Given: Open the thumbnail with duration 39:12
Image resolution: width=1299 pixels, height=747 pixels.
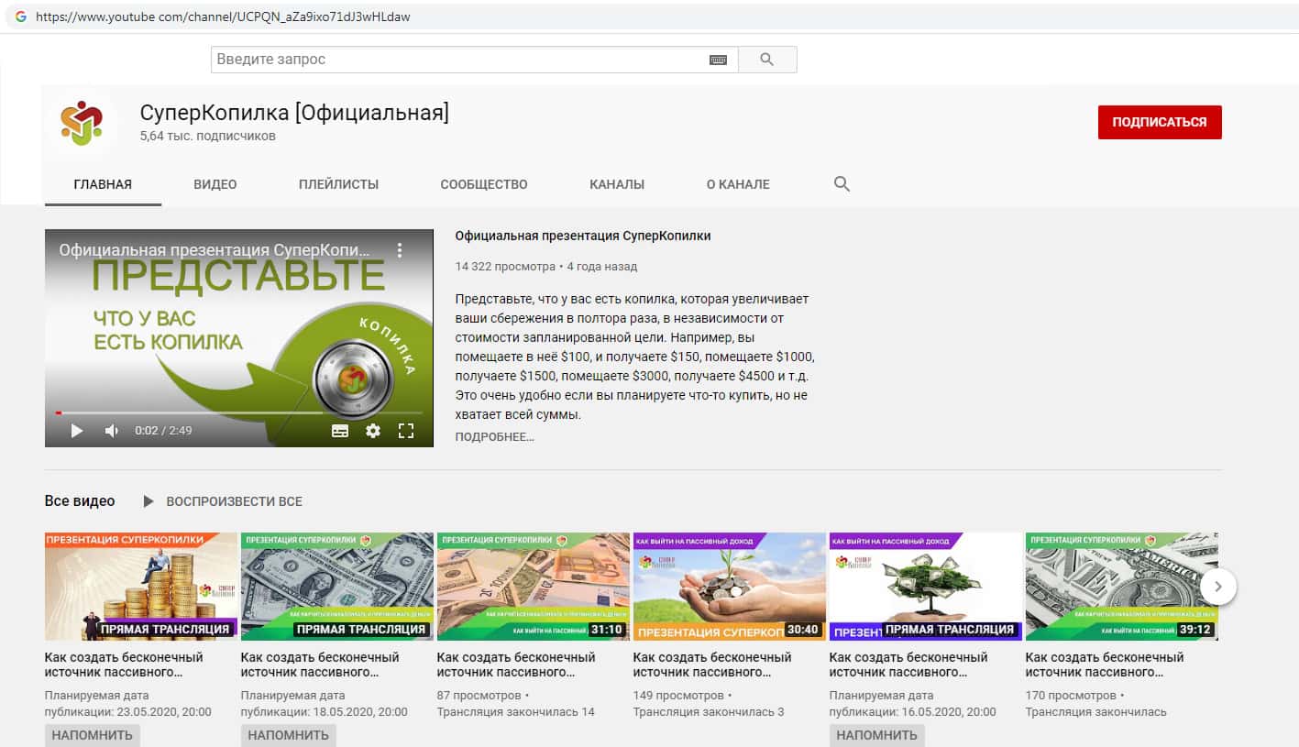Looking at the screenshot, I should (x=1122, y=587).
